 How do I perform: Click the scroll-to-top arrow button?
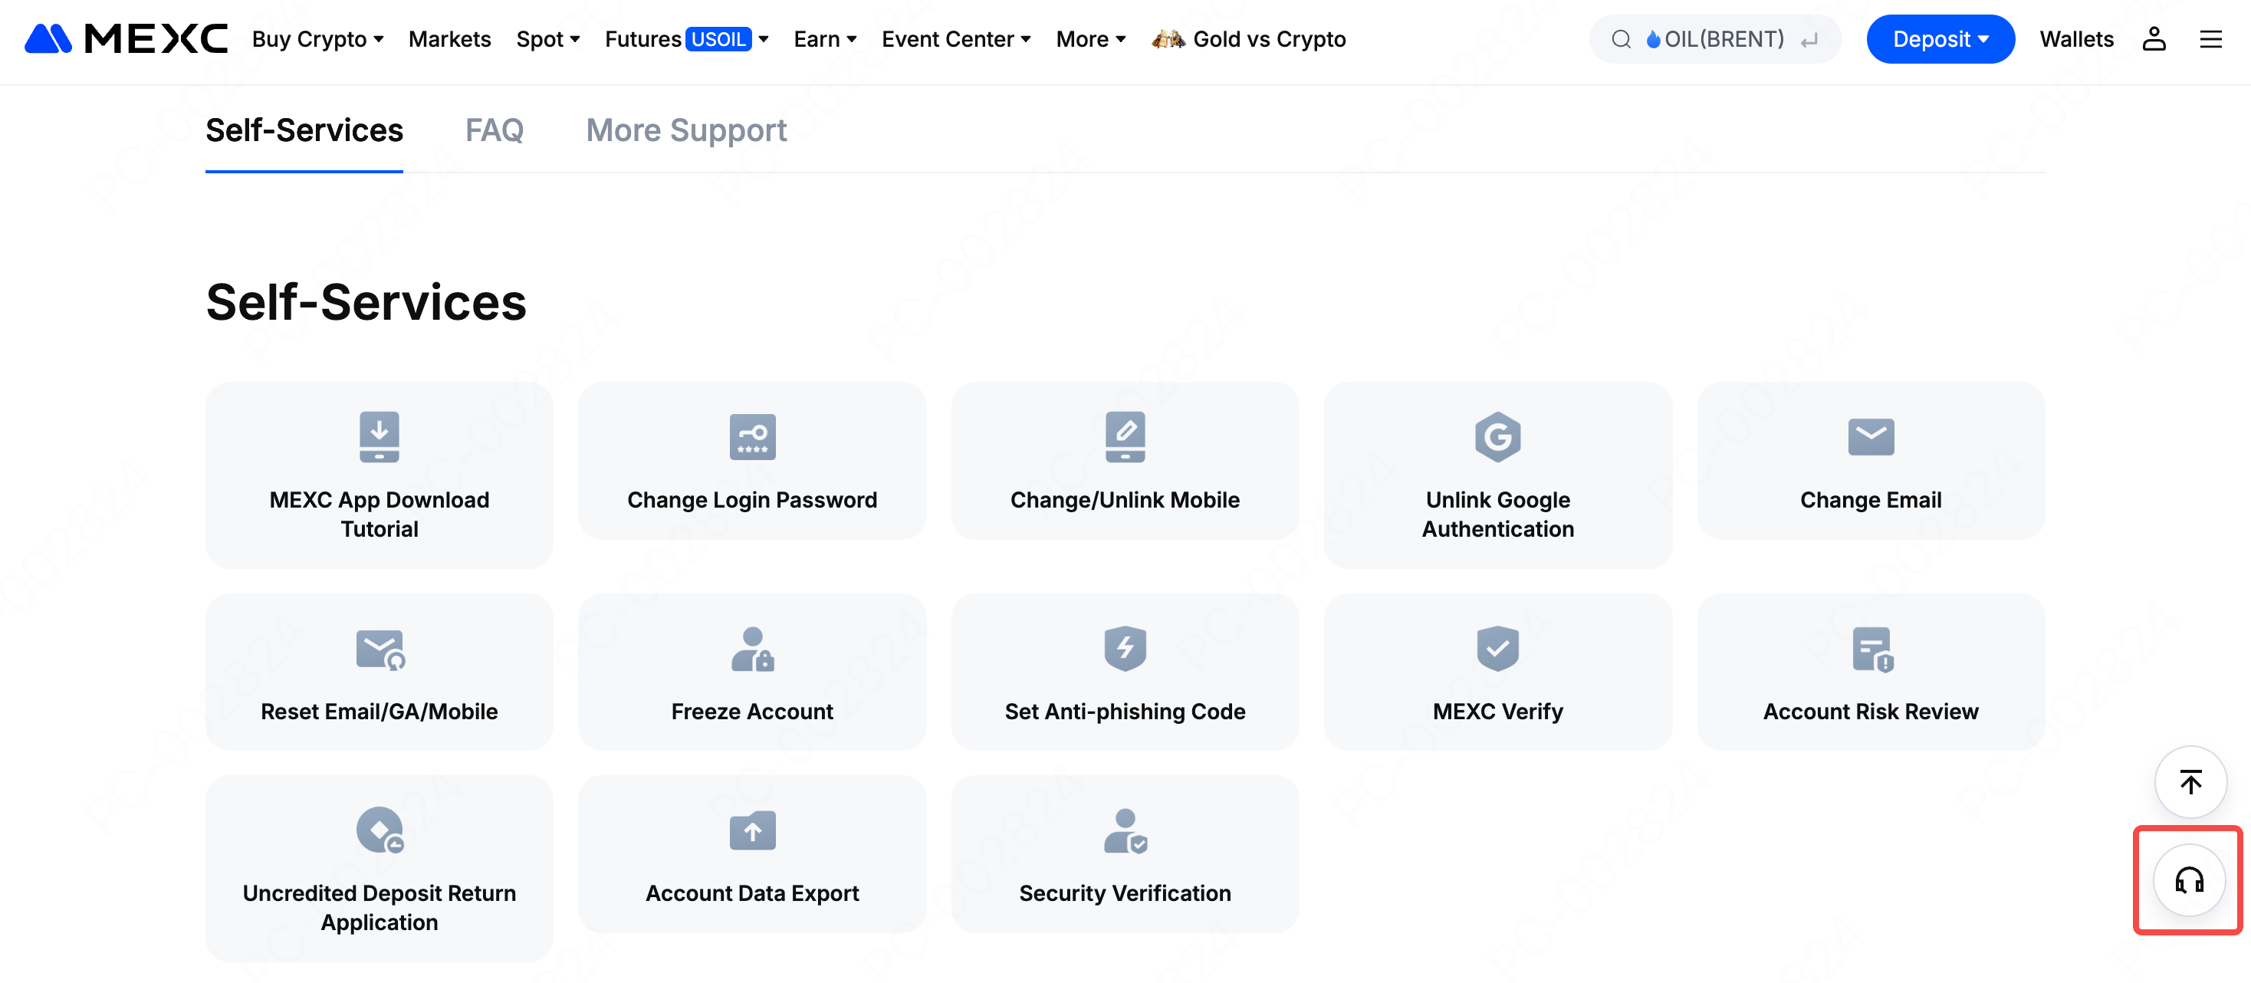tap(2190, 781)
